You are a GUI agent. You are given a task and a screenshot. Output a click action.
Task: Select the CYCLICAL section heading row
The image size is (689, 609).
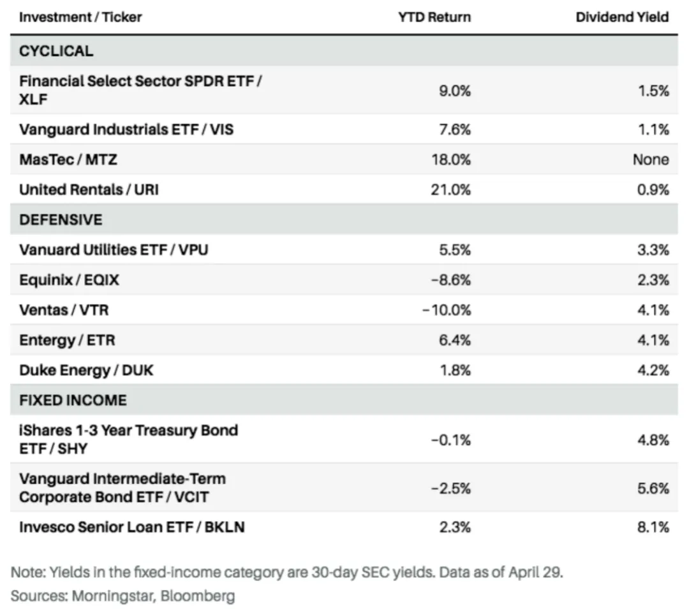[x=56, y=51]
